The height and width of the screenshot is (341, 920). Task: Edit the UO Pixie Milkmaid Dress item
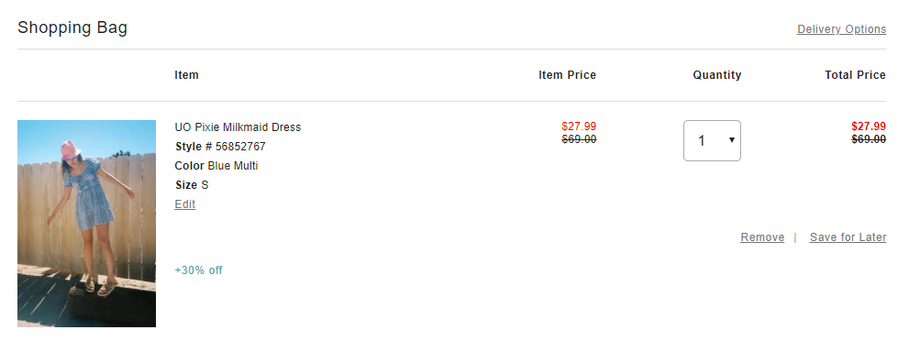pos(184,204)
